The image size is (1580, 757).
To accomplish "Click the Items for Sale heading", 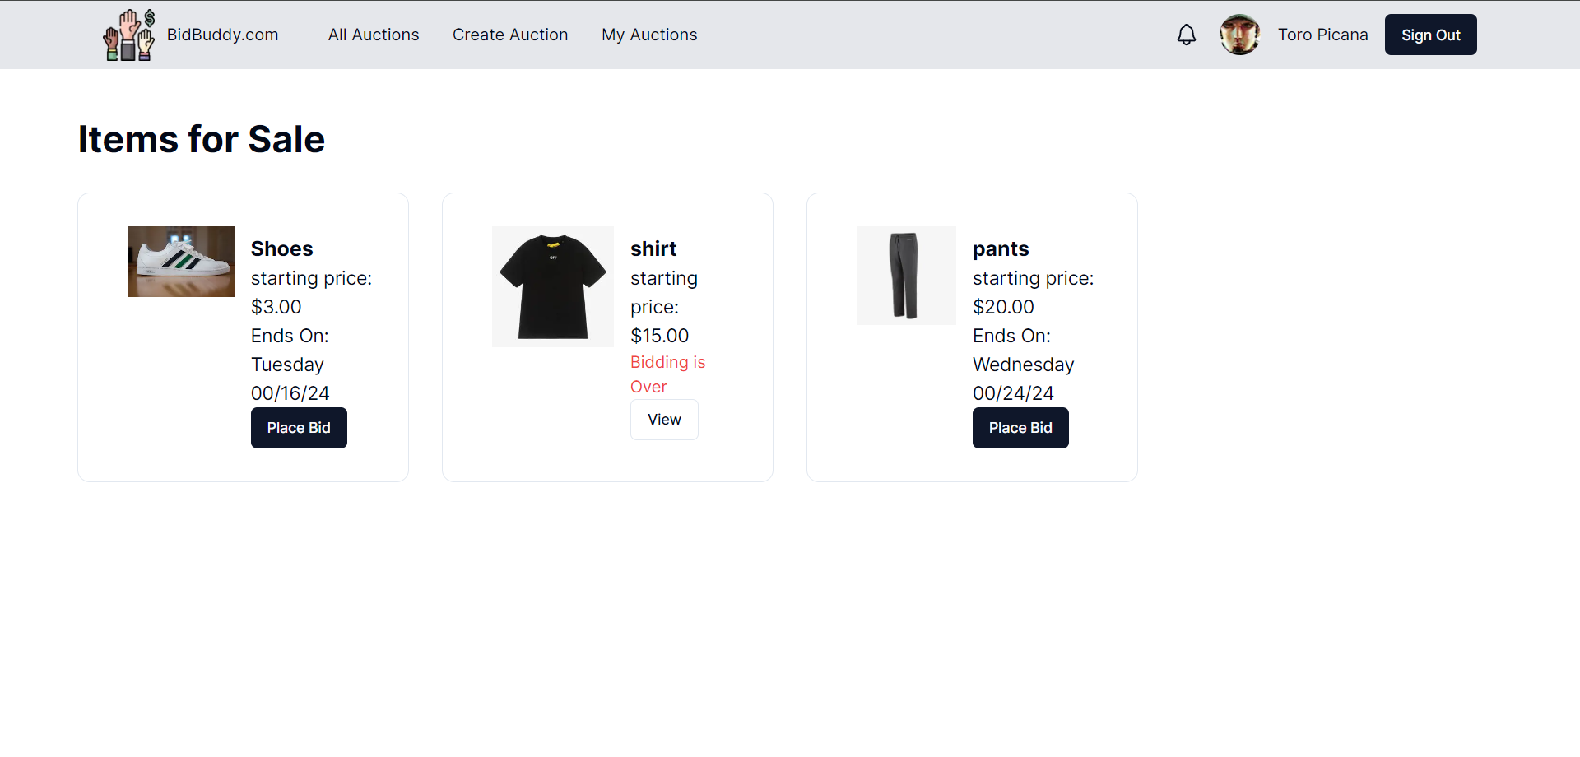I will click(202, 139).
